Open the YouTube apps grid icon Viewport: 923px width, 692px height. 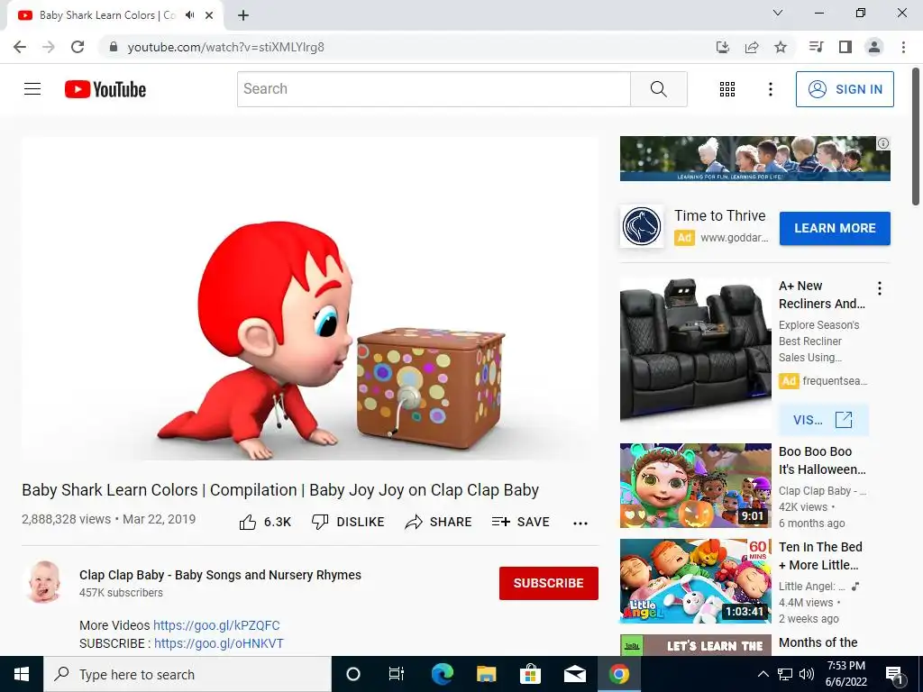coord(727,89)
